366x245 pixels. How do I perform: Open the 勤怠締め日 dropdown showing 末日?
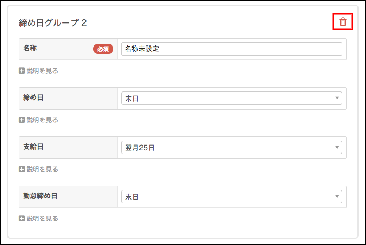(x=232, y=197)
